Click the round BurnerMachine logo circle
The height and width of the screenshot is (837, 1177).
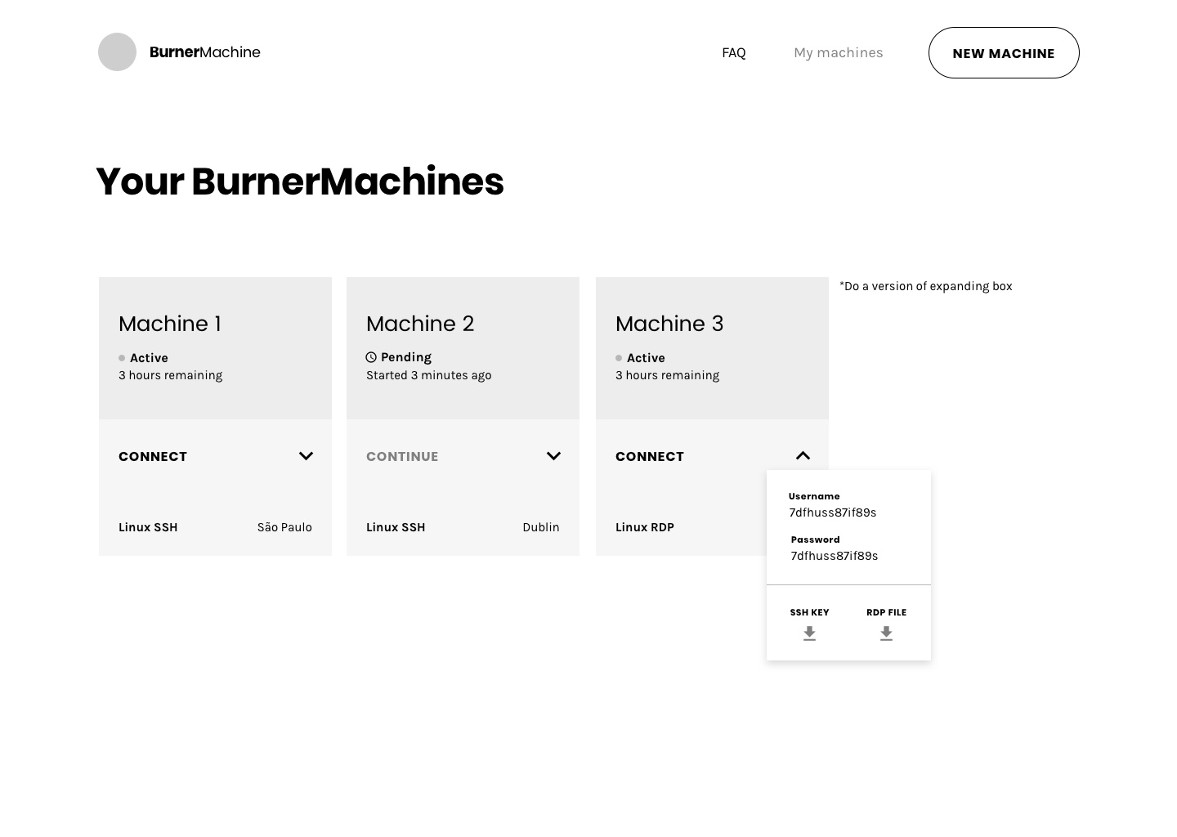coord(117,52)
